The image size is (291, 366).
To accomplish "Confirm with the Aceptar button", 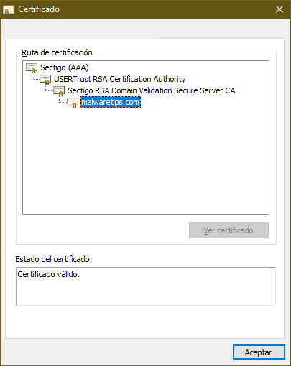I will pos(259,352).
